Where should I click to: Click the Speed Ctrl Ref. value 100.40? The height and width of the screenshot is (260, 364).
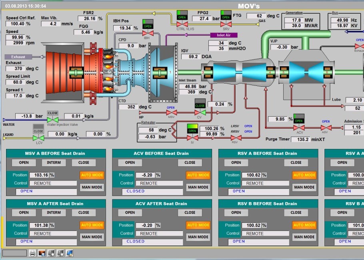click(x=15, y=24)
